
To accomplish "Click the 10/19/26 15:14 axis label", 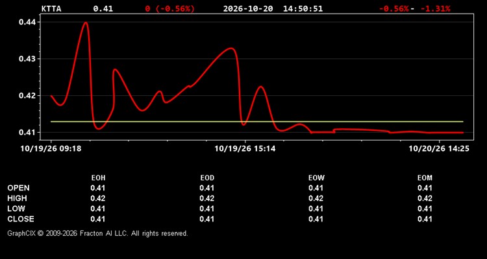I will click(x=245, y=149).
